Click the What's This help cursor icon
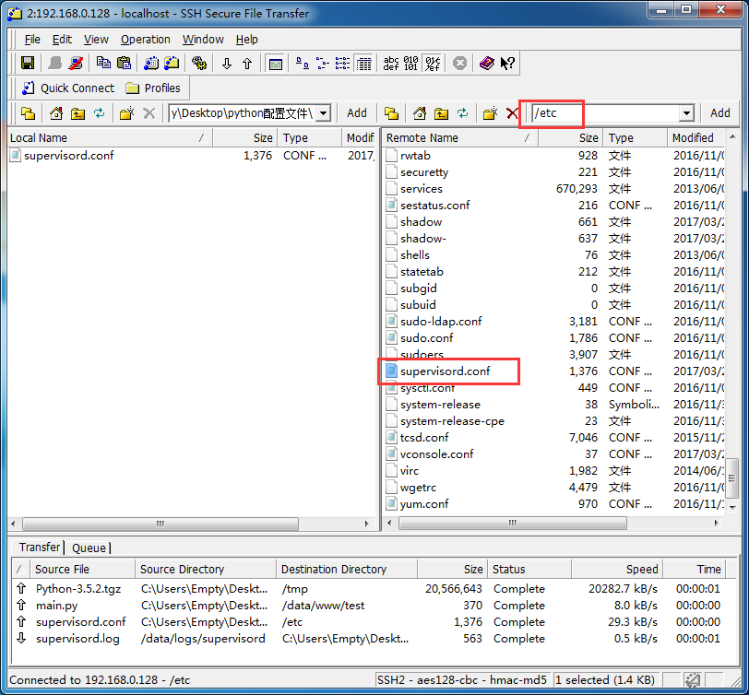Viewport: 749px width, 695px height. tap(507, 63)
